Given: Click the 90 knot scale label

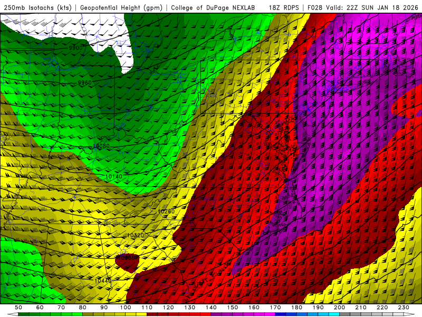Looking at the screenshot, I should pyautogui.click(x=104, y=307).
